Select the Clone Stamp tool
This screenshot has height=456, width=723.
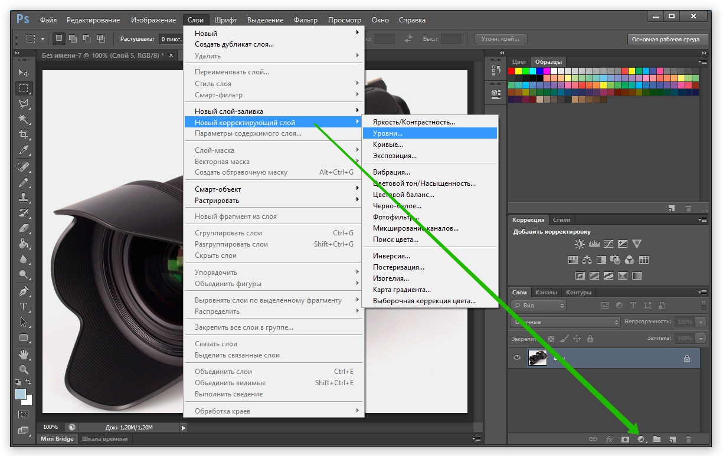(24, 197)
